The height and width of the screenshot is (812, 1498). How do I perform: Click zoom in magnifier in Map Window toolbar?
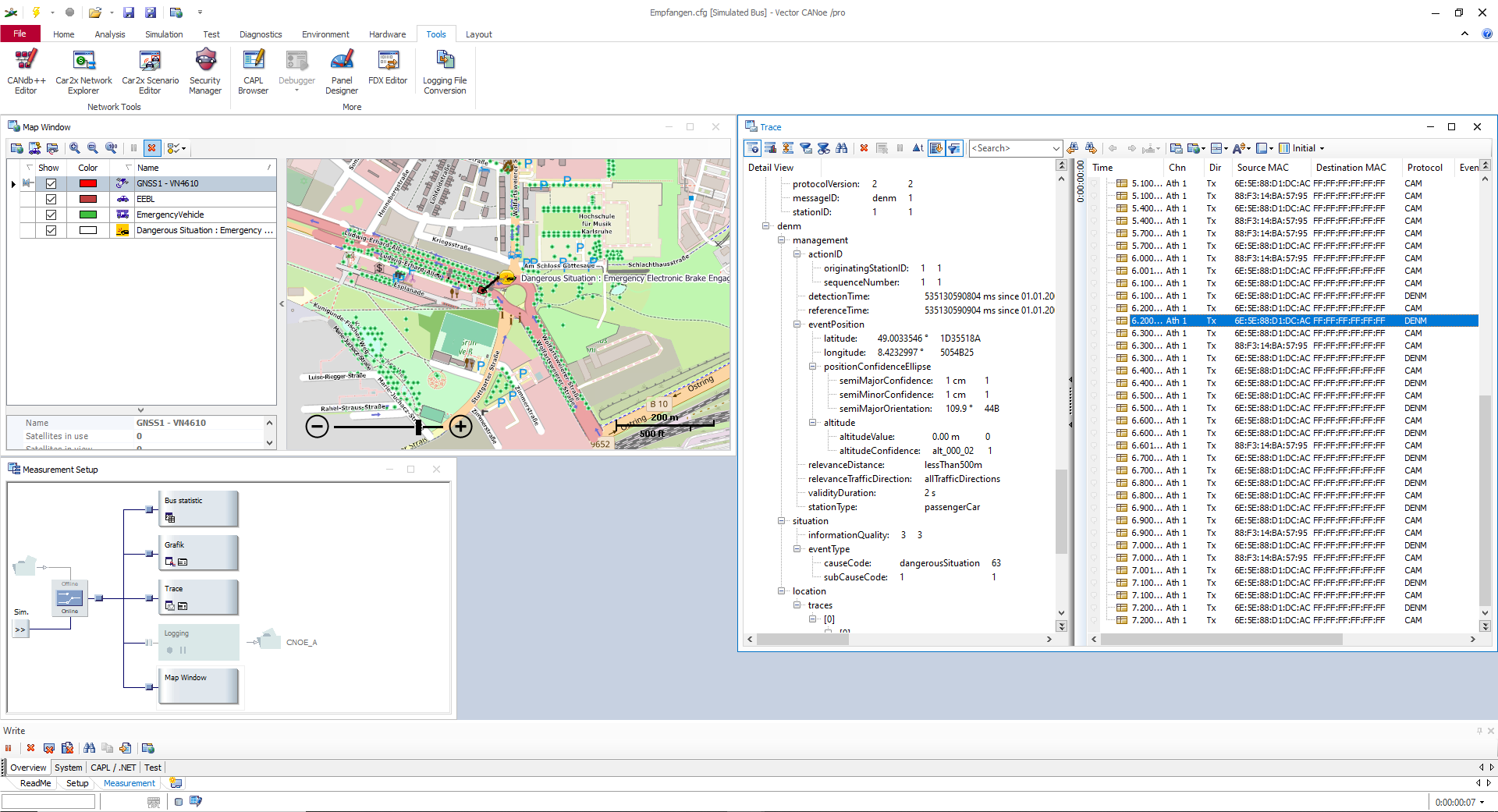pos(75,148)
